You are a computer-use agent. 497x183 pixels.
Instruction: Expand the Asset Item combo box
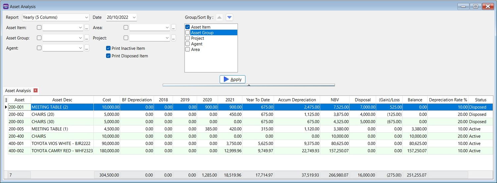81,28
